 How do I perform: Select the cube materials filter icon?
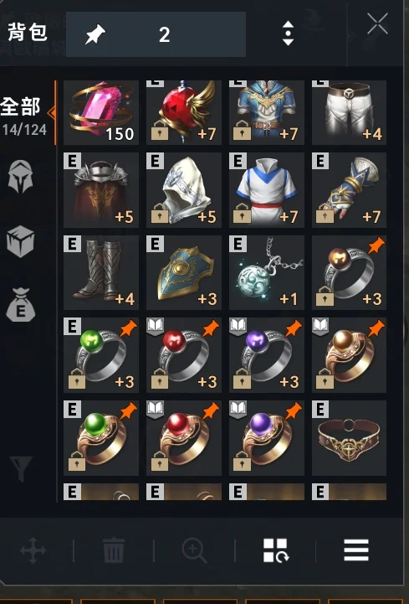(x=20, y=241)
